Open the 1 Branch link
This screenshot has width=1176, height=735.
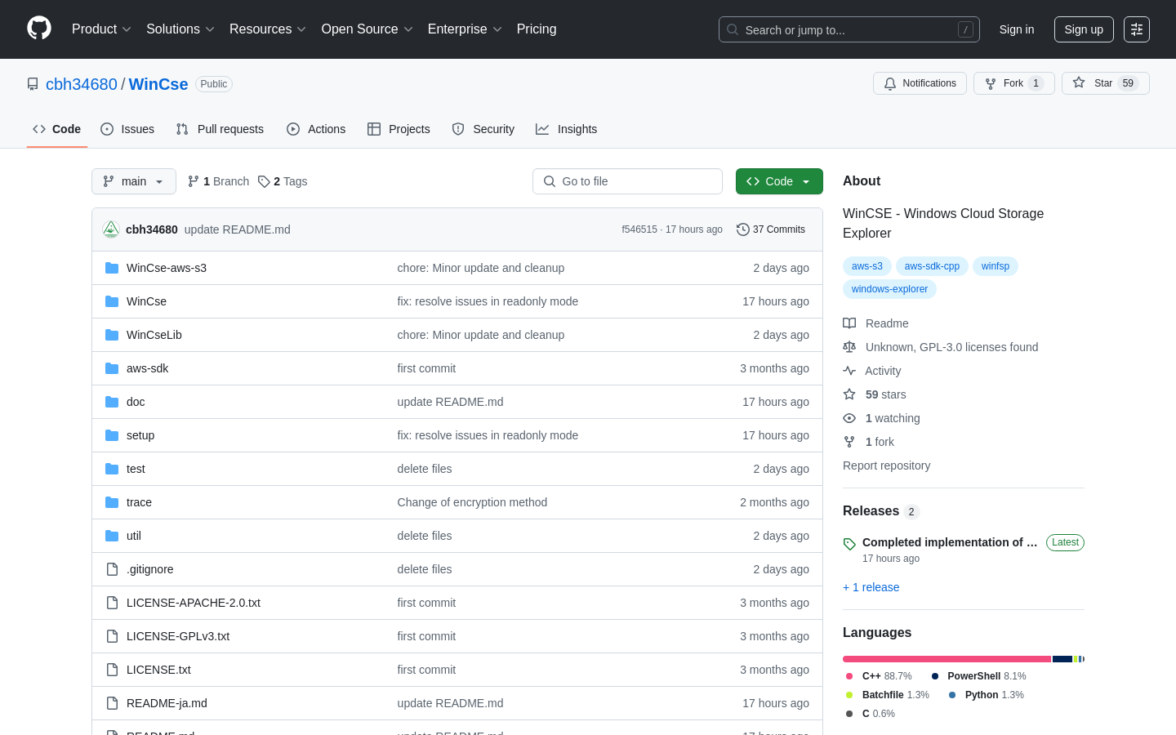(218, 181)
